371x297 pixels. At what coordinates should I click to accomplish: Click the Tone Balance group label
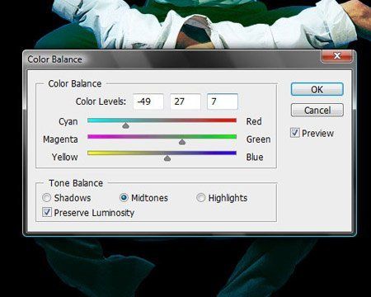[76, 183]
